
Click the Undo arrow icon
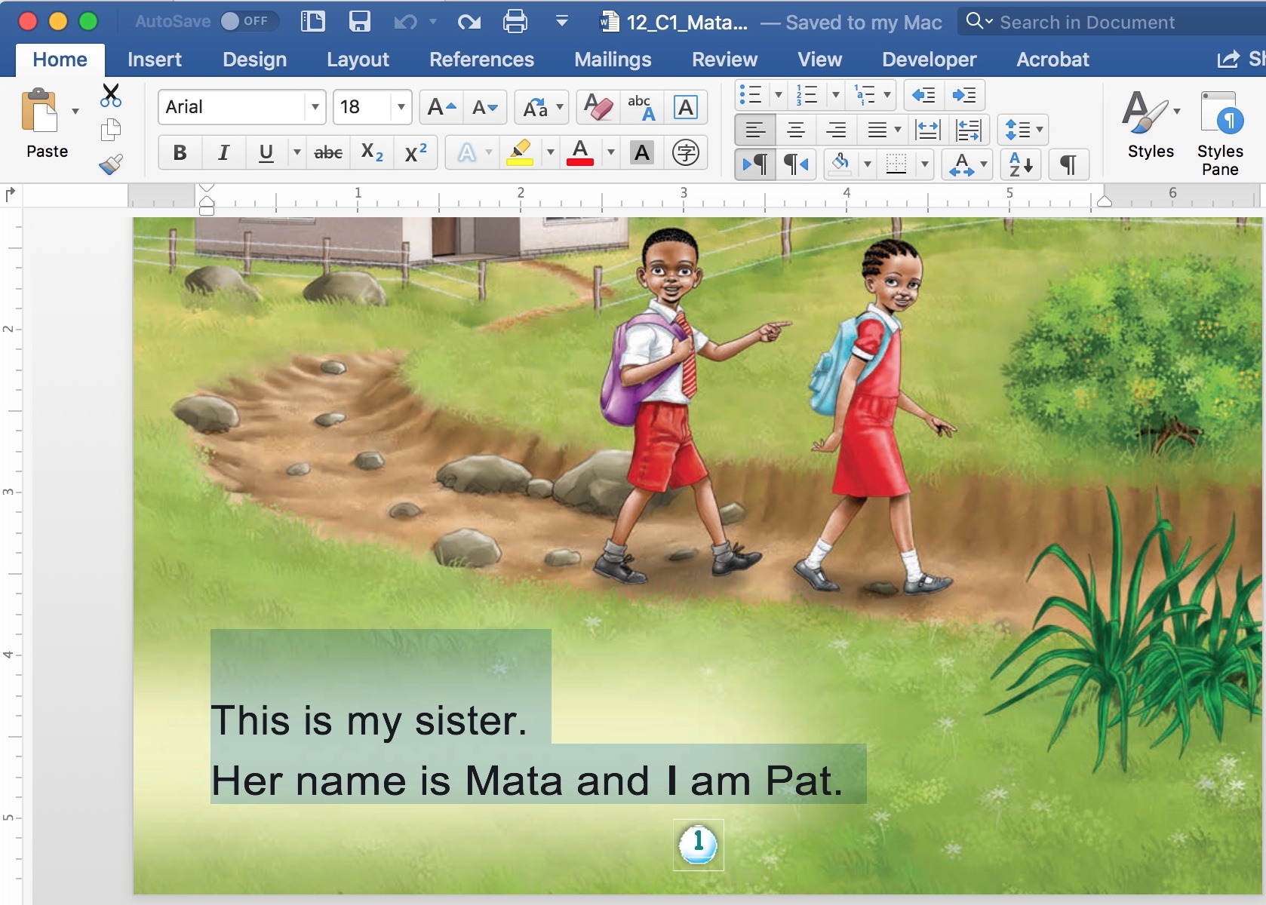point(406,22)
